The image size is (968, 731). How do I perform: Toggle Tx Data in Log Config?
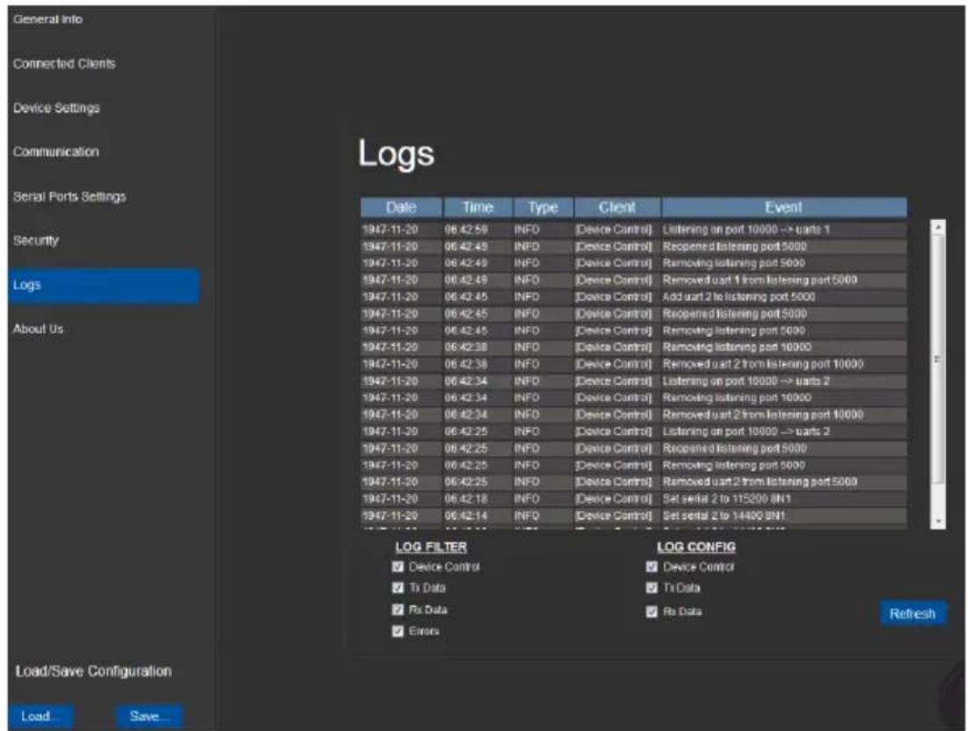tap(651, 588)
